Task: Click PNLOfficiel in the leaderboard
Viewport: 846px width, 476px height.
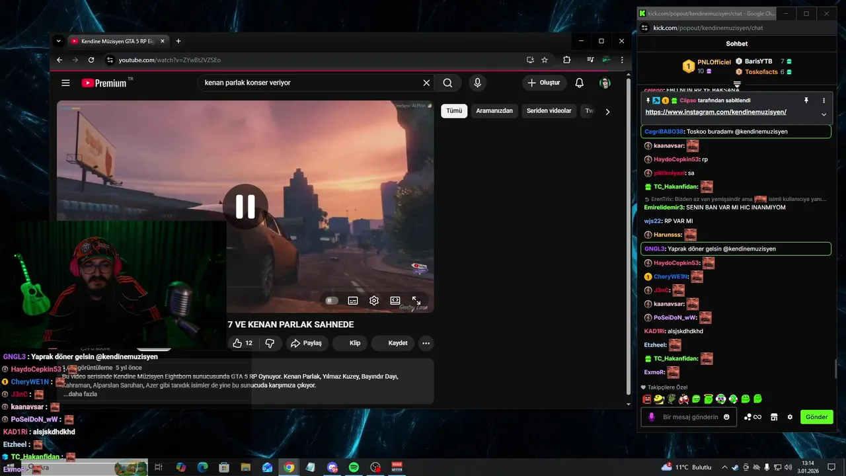Action: (714, 62)
